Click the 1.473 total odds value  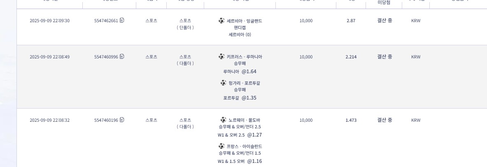pyautogui.click(x=351, y=121)
